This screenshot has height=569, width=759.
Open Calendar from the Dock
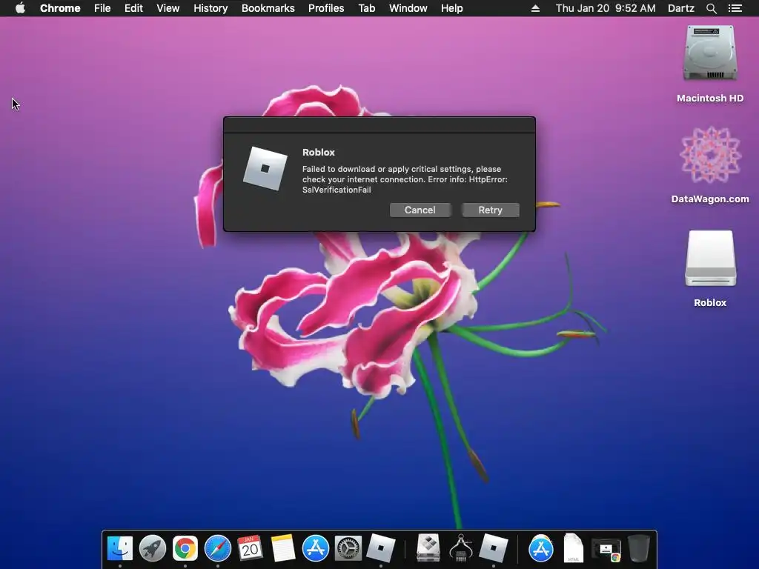[251, 548]
